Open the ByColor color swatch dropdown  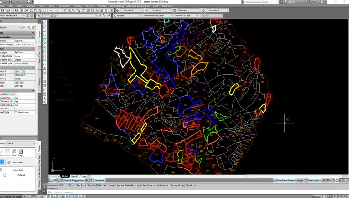tap(208, 15)
